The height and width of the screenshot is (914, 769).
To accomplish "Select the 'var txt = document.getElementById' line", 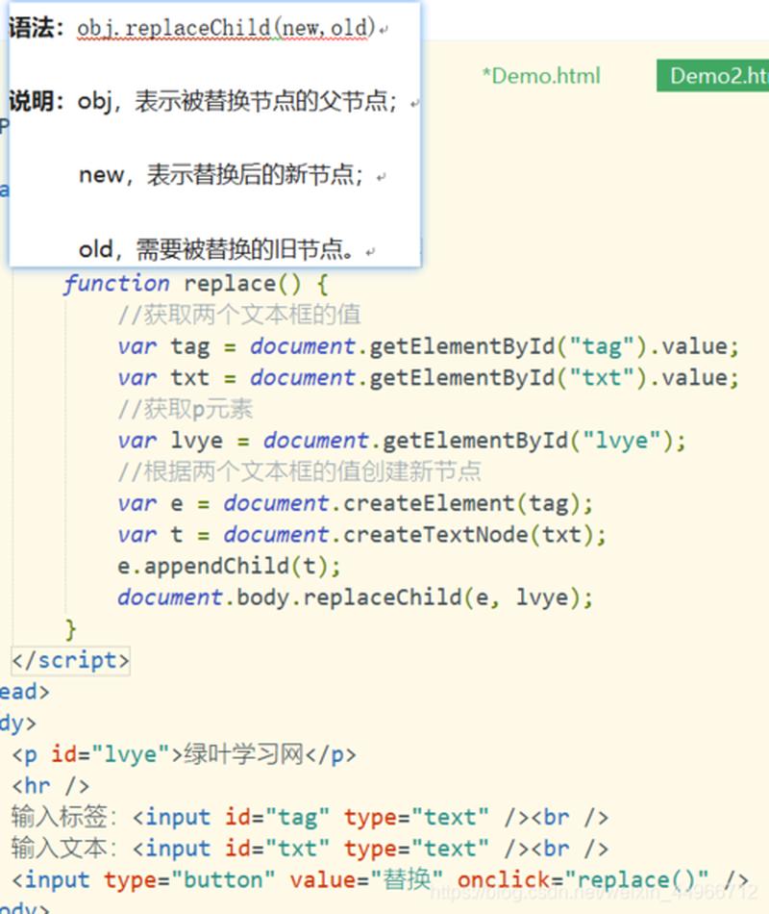I will tap(428, 378).
